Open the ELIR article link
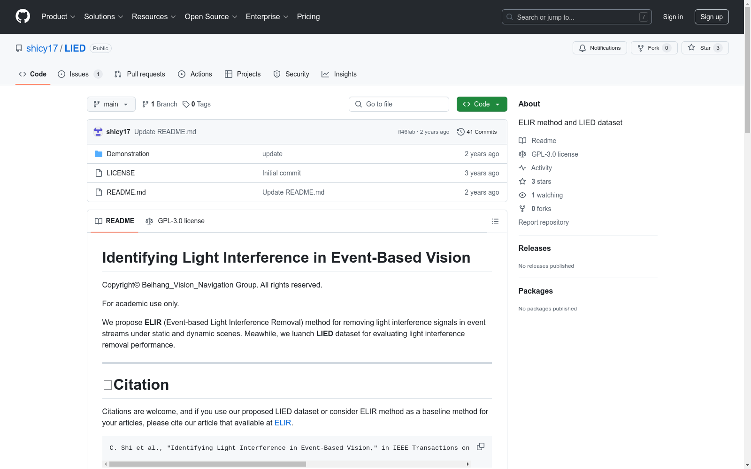Image resolution: width=751 pixels, height=469 pixels. [x=283, y=423]
